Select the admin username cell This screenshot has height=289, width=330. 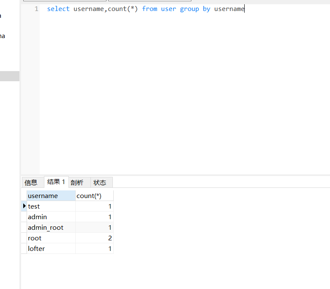[x=51, y=217]
